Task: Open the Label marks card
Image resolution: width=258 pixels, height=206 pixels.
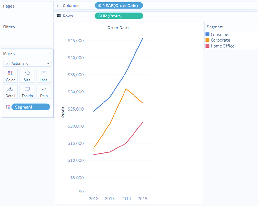Action: pyautogui.click(x=44, y=76)
